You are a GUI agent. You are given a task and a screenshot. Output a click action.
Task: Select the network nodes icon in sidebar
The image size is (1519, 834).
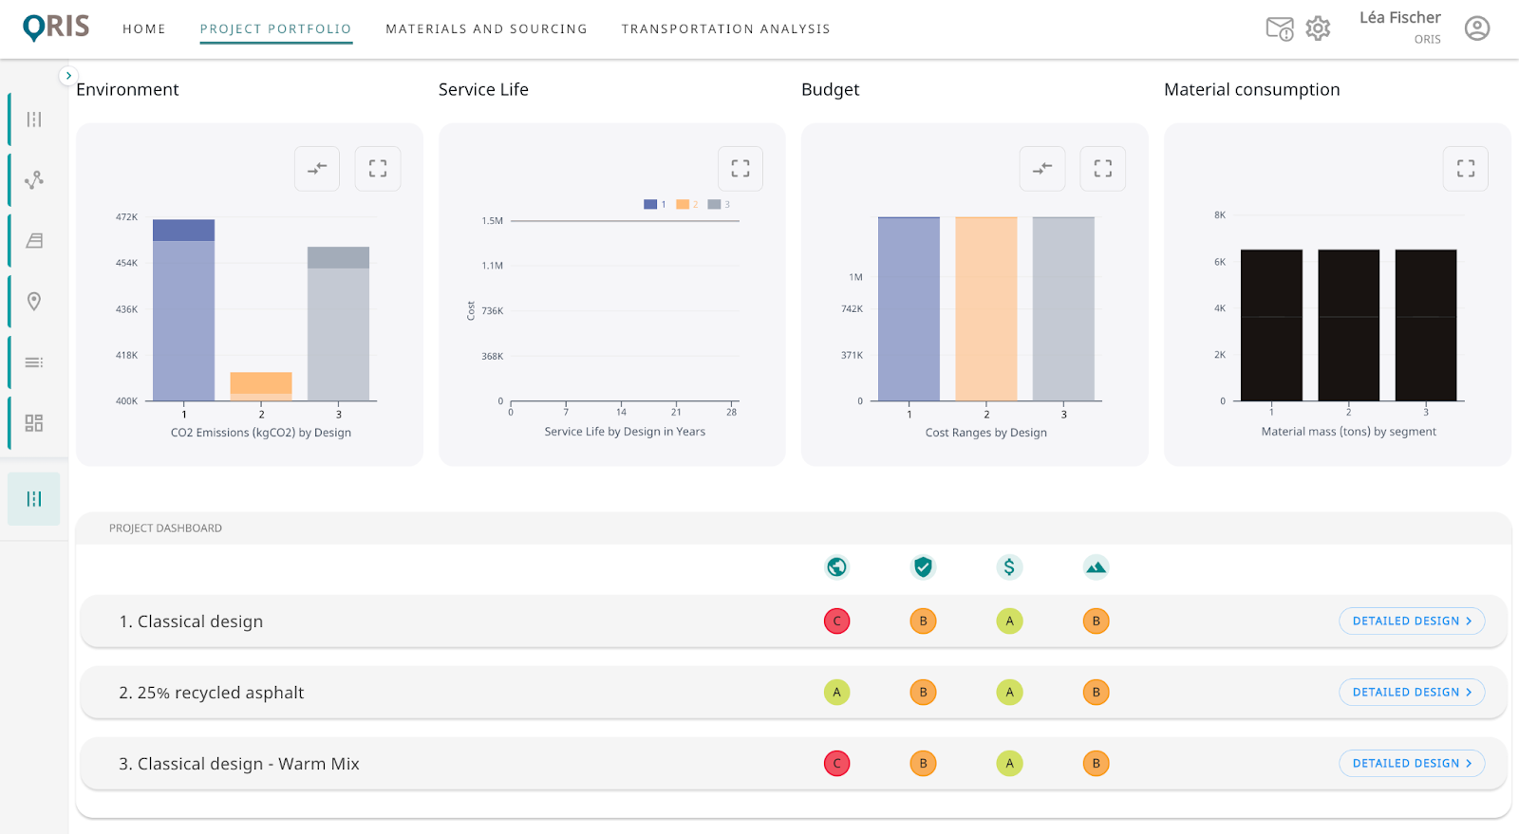click(x=34, y=180)
